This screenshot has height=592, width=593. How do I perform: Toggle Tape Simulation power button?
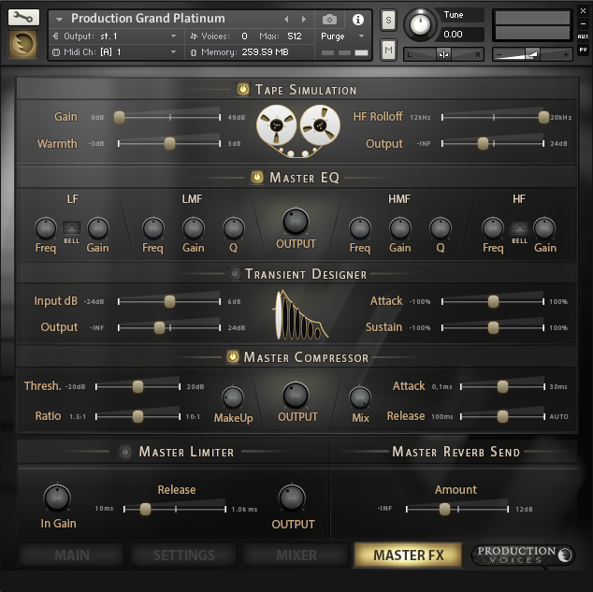click(243, 90)
